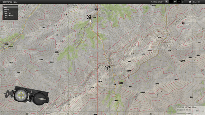205x115 pixels.
Task: Click the mission clock display
Action: (x=196, y=2)
